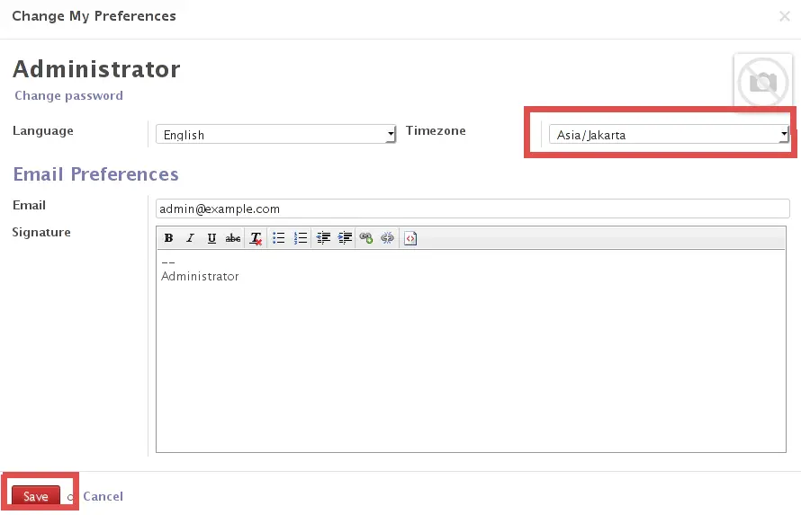Remove hyperlink using unlink icon
Viewport: 801px width, 515px height.
[x=387, y=238]
